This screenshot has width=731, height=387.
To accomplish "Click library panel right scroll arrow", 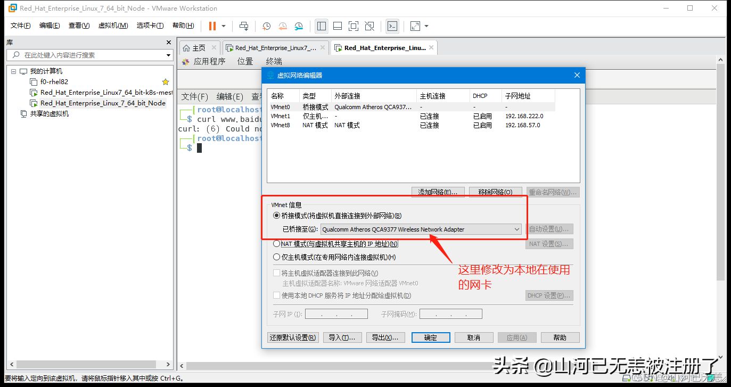I will 169,365.
